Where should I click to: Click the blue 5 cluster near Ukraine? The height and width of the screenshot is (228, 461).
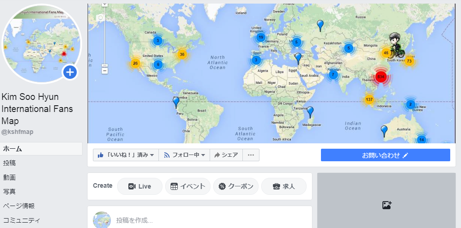coord(296,42)
